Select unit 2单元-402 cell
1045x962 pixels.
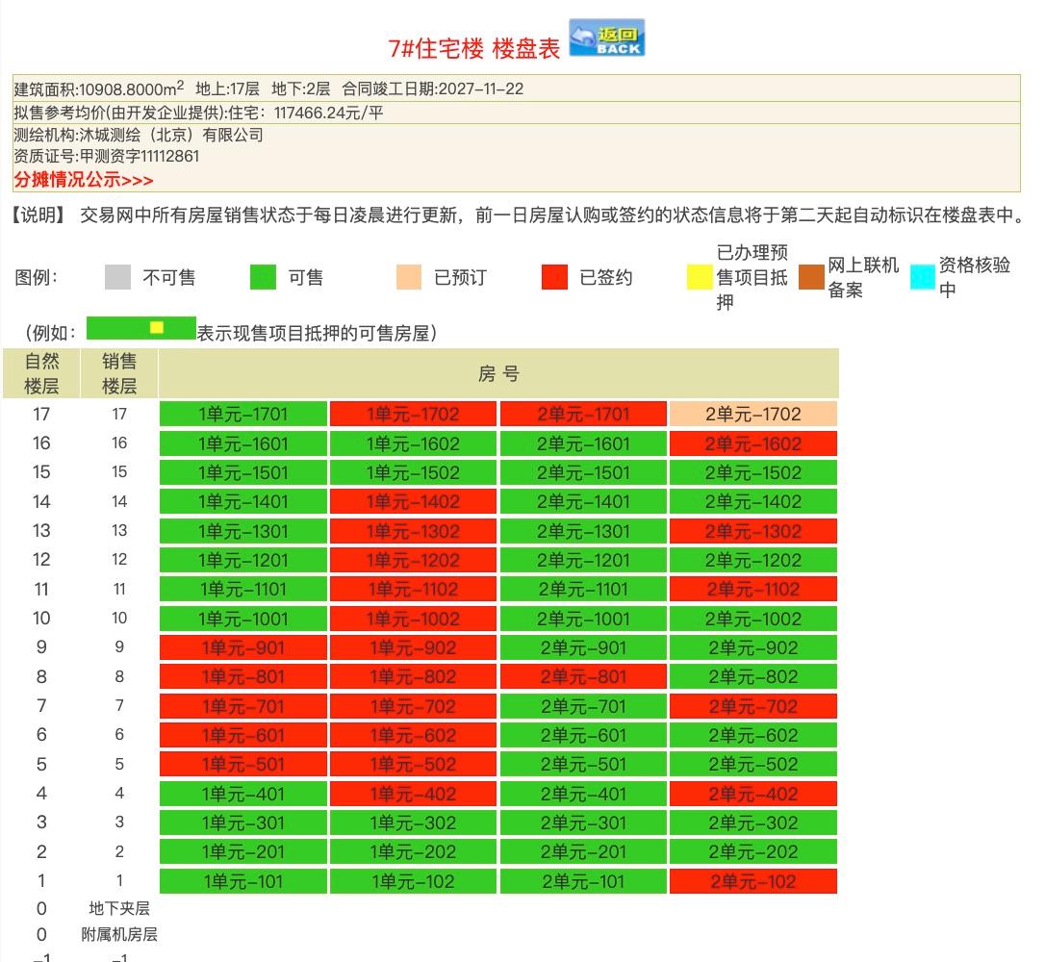[752, 794]
